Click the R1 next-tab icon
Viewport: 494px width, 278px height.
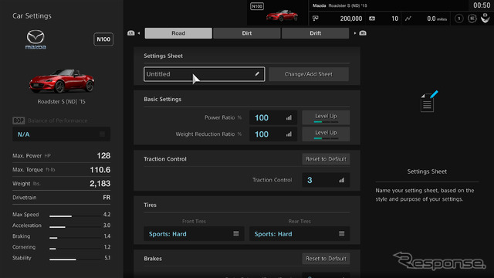(363, 33)
